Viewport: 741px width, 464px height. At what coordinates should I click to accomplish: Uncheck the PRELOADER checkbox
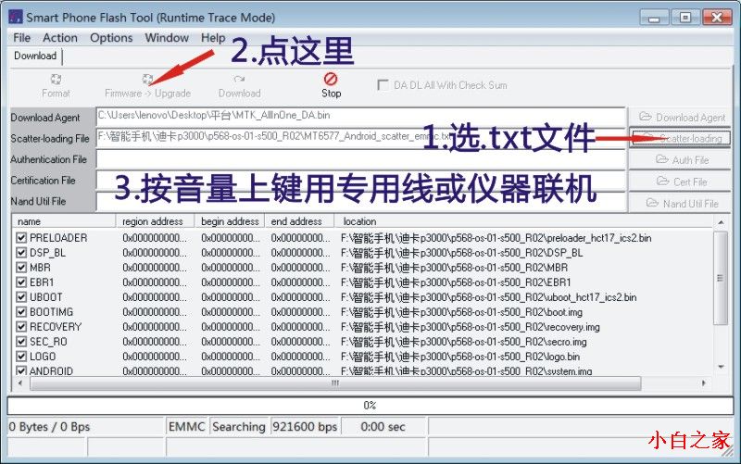pos(21,238)
